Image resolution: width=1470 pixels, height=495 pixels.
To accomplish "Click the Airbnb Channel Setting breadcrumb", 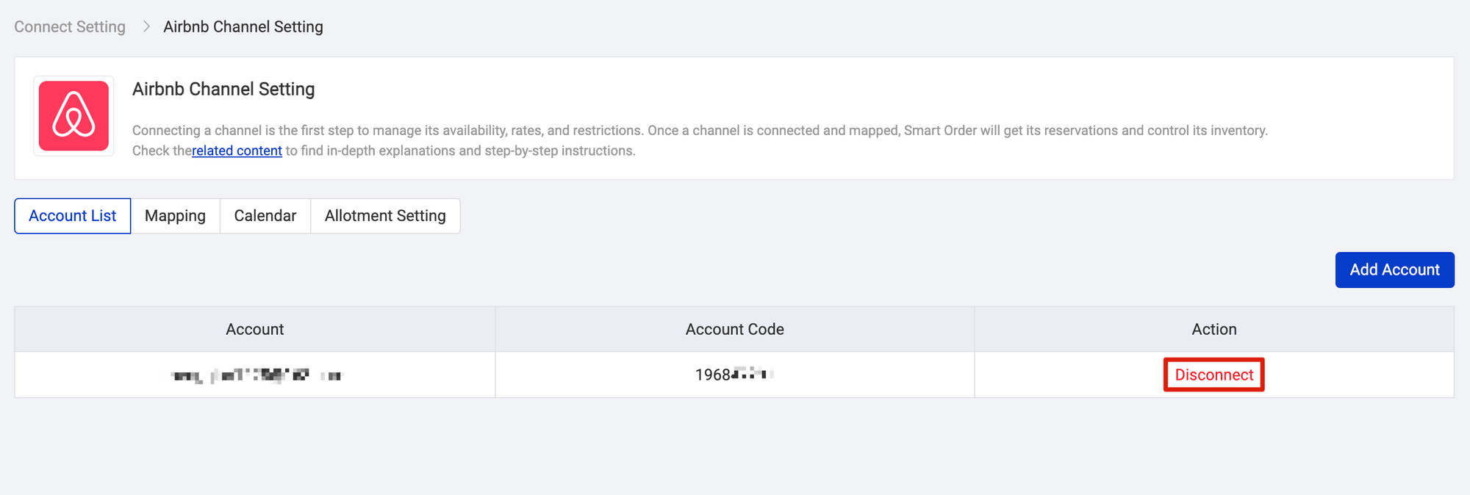I will pos(243,26).
